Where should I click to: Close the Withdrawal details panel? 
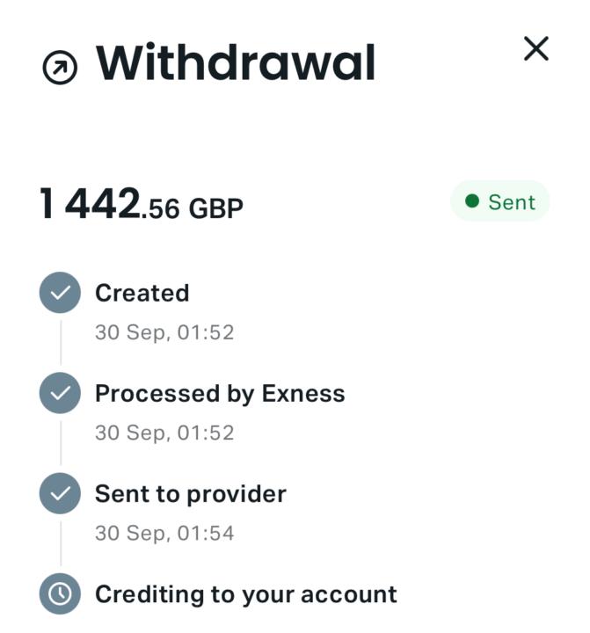[535, 49]
